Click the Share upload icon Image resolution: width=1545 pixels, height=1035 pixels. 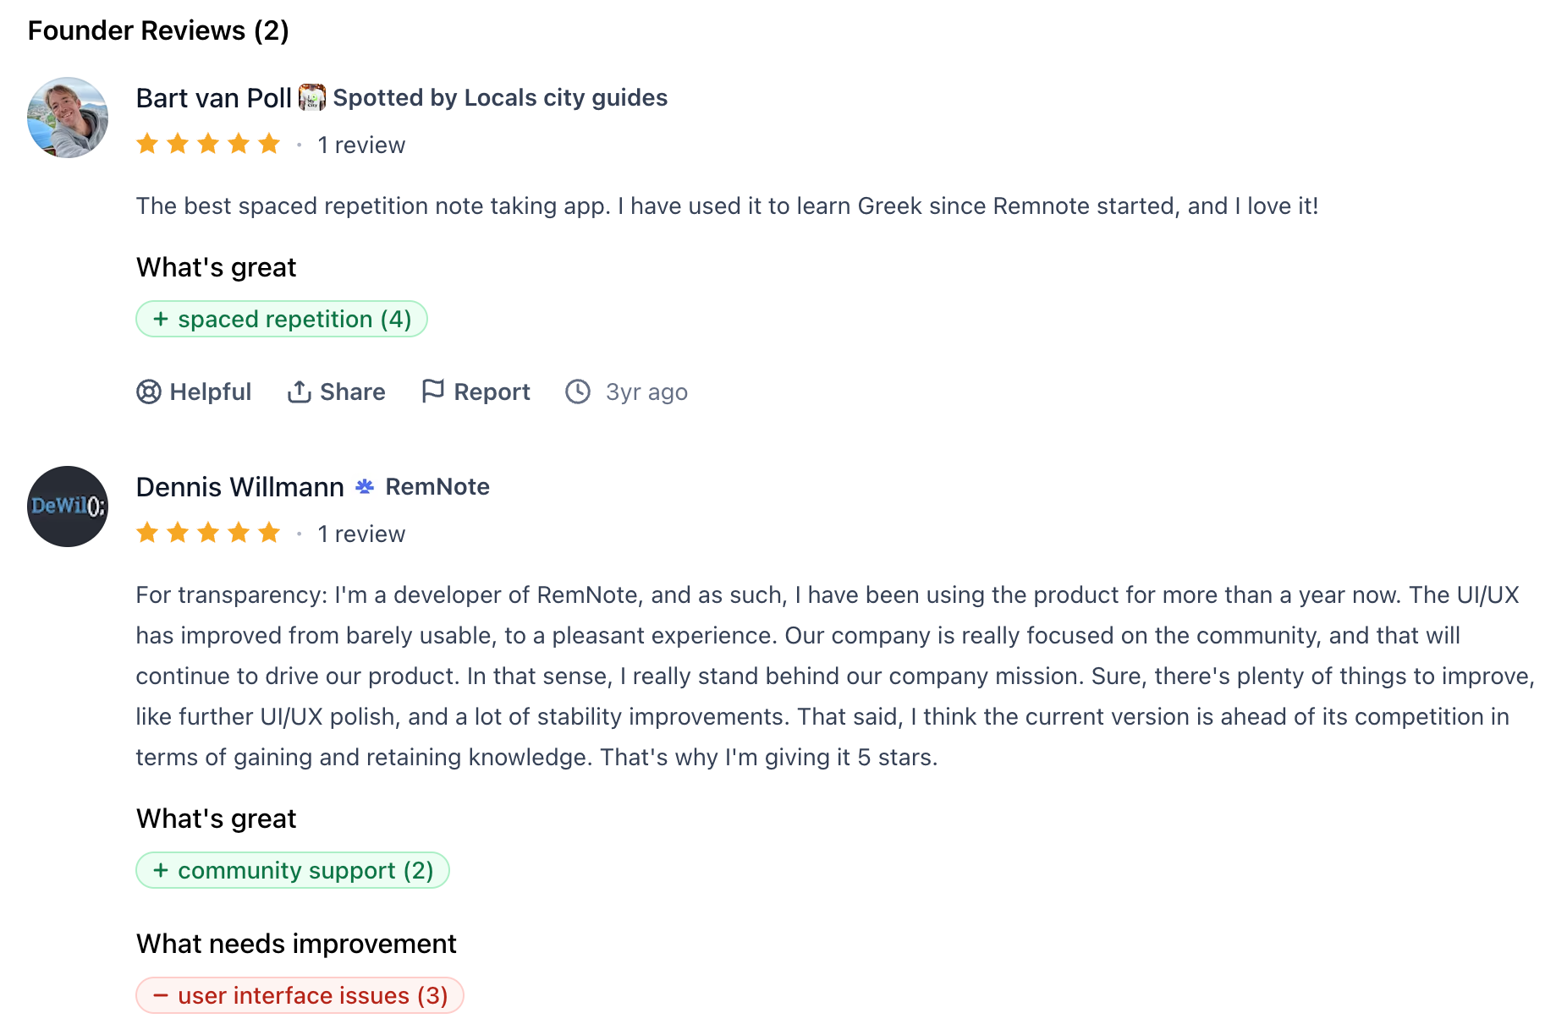(x=299, y=392)
